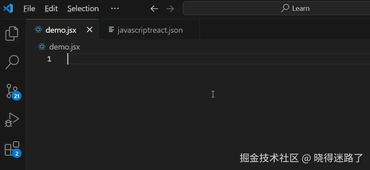
Task: Click the React icon in breadcrumb
Action: (x=42, y=47)
